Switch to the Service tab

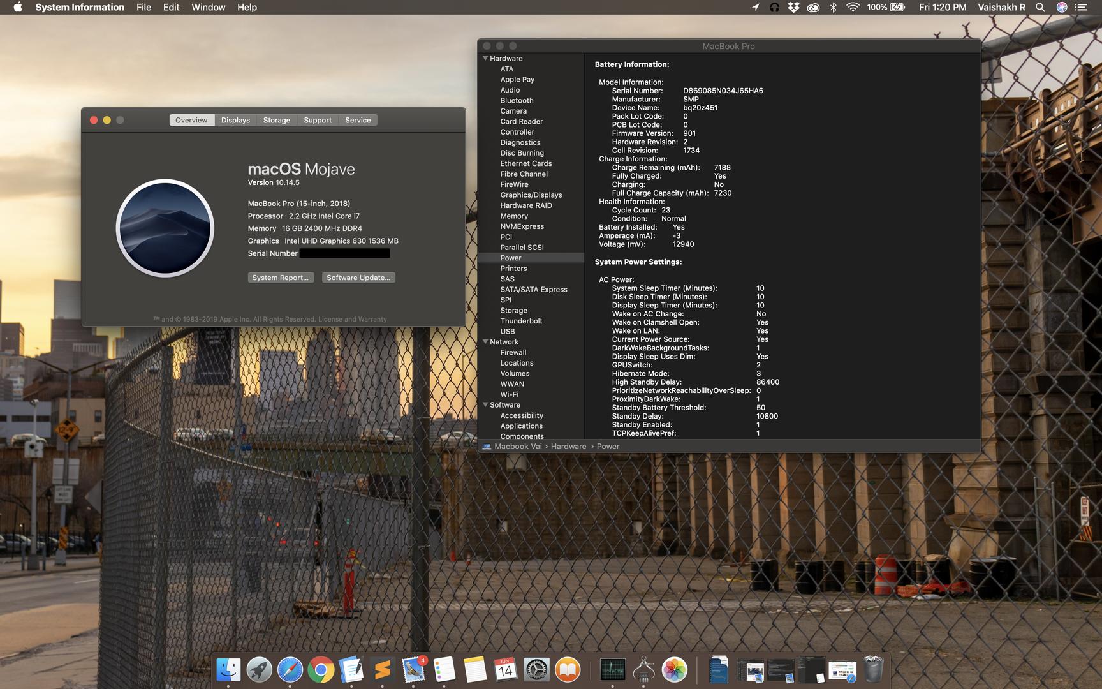click(x=358, y=120)
